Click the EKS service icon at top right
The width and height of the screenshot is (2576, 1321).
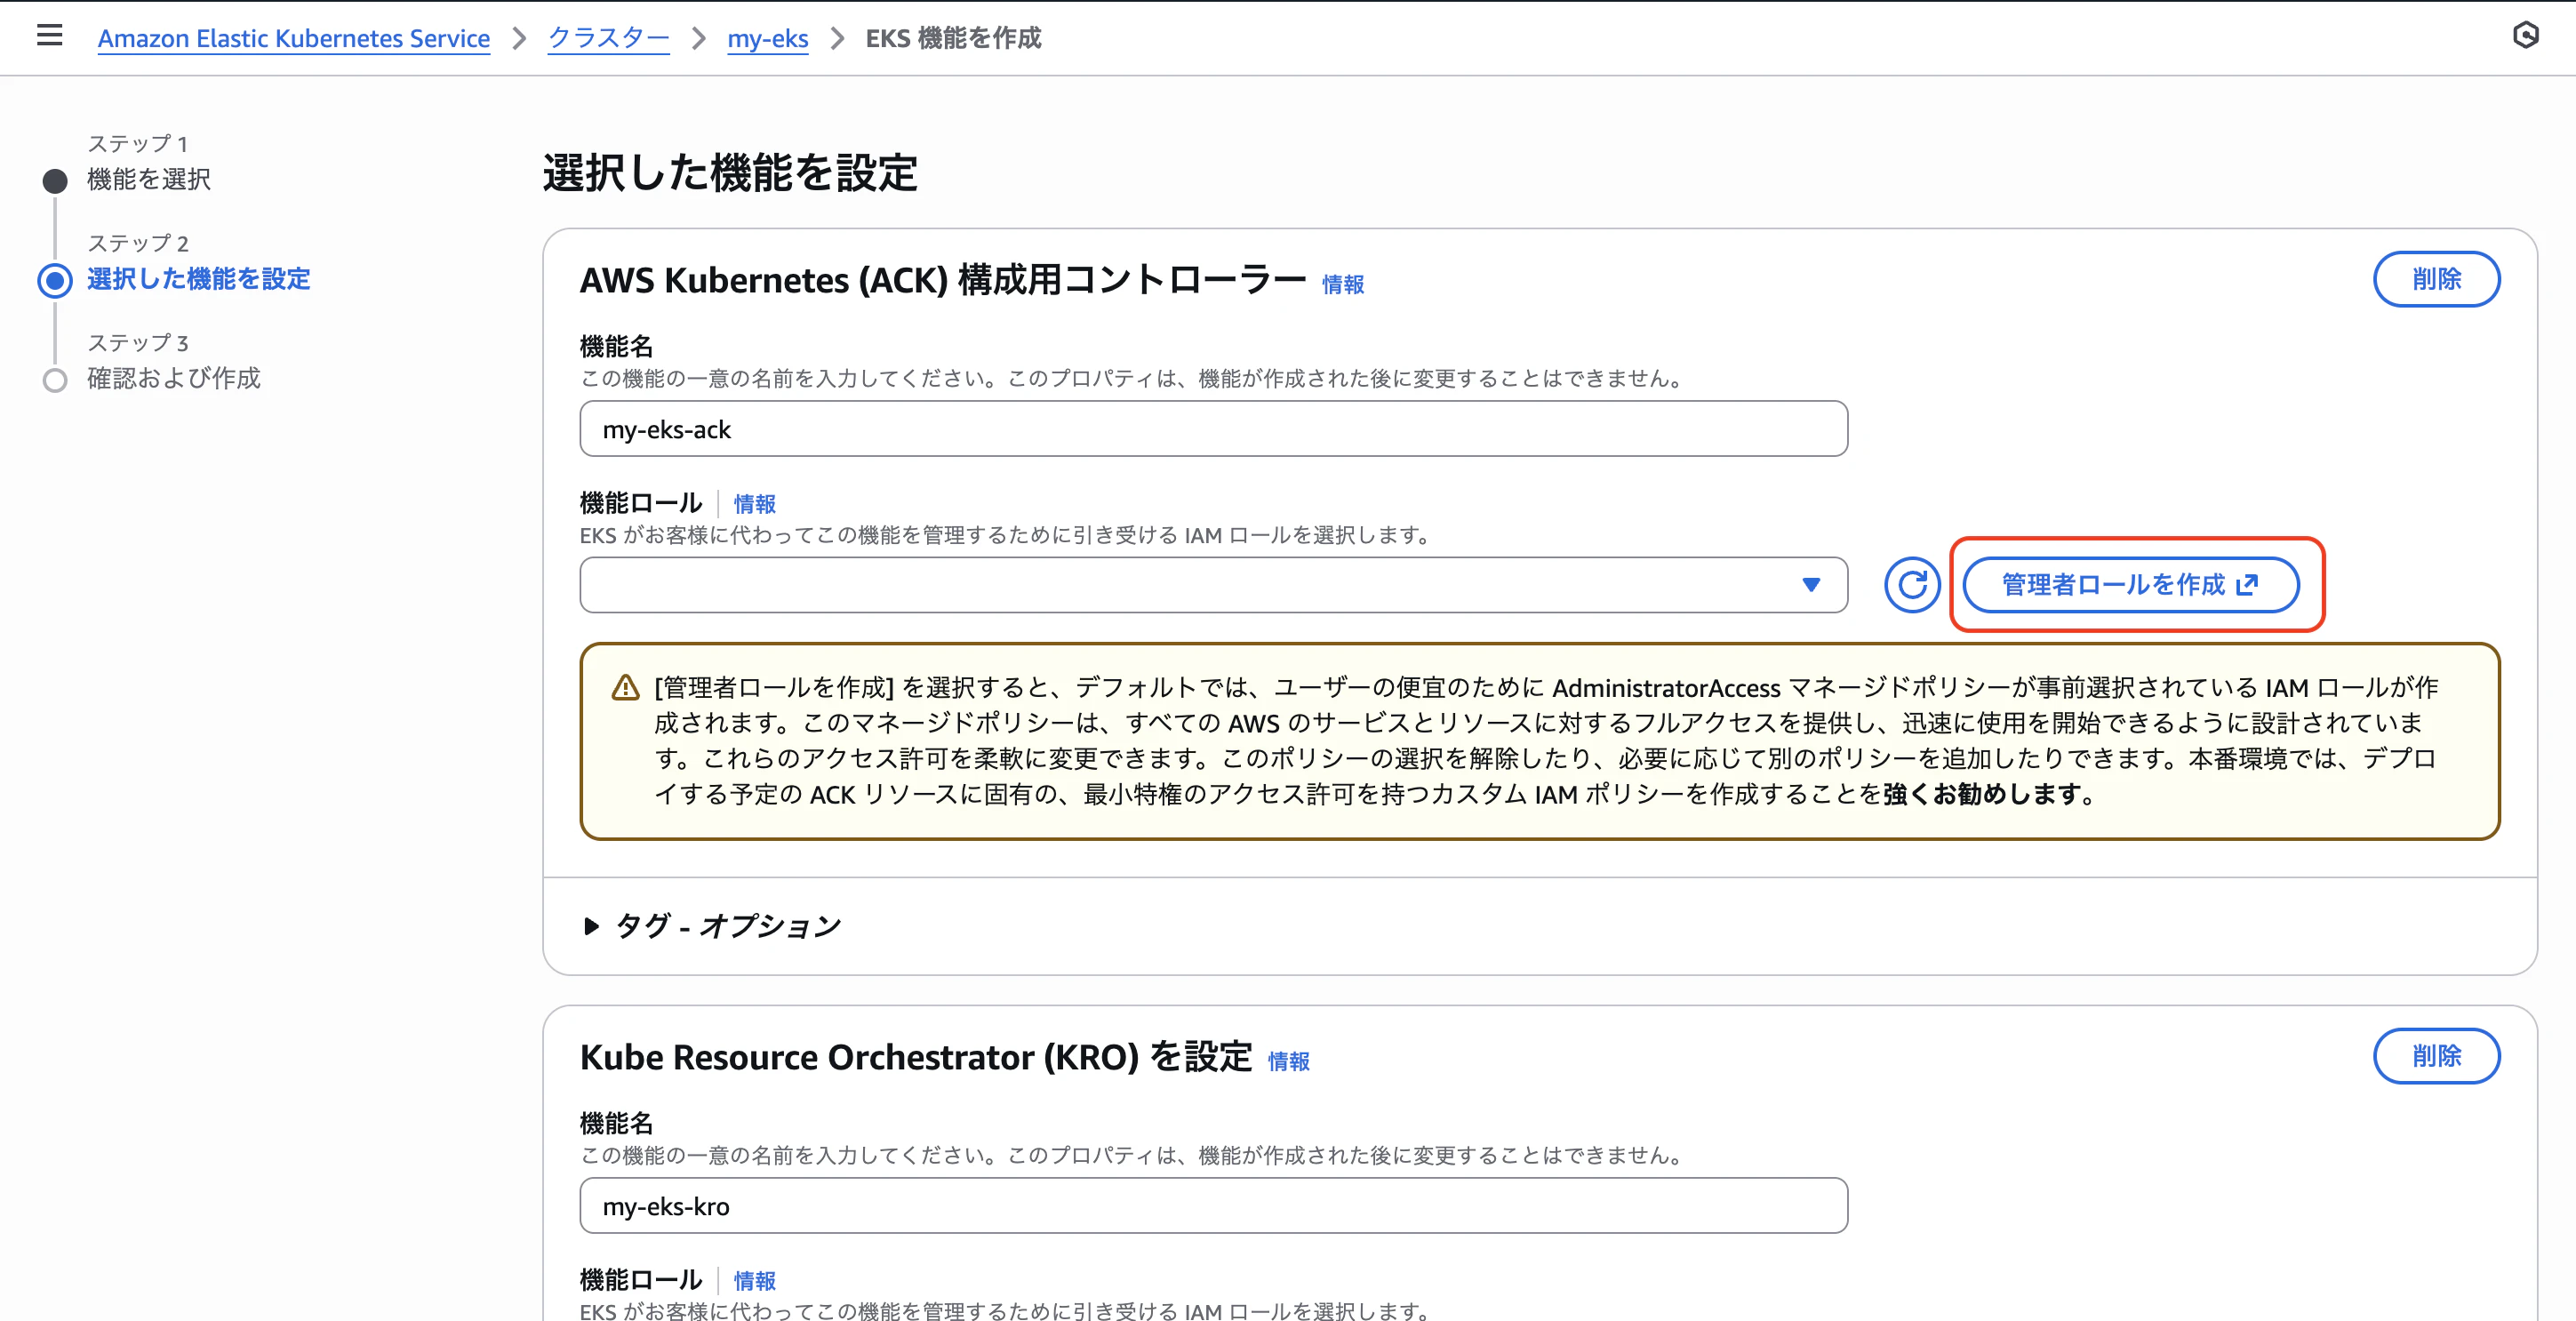[2527, 35]
